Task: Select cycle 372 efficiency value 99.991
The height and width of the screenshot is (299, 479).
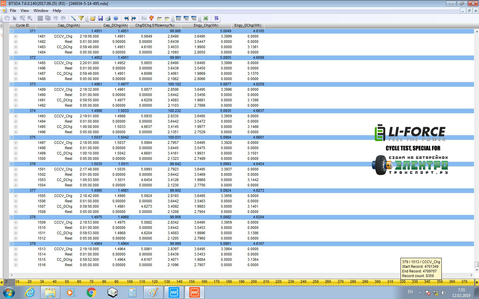Action: pyautogui.click(x=175, y=57)
